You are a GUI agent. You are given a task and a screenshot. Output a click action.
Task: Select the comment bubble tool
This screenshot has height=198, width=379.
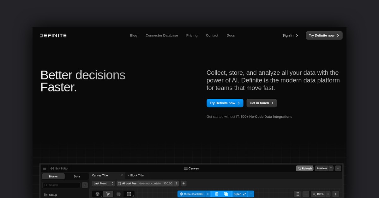(118, 194)
